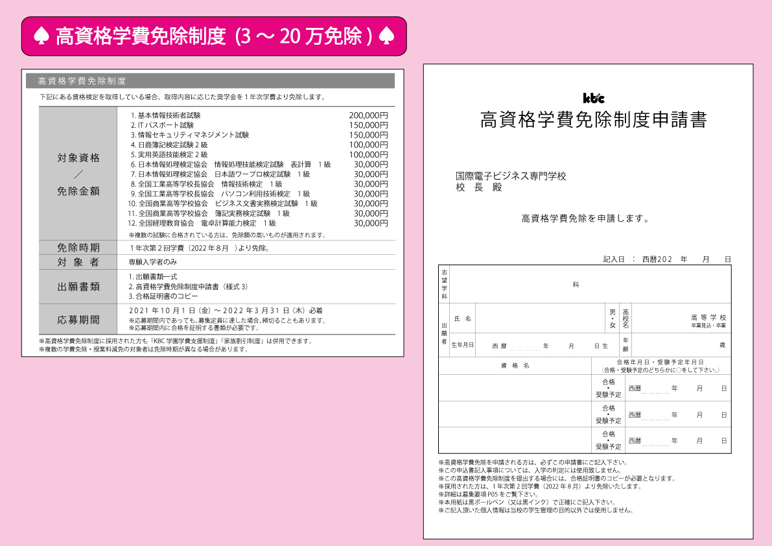
Task: Select the item 3. 合格証明書のコピー
Action: [163, 296]
